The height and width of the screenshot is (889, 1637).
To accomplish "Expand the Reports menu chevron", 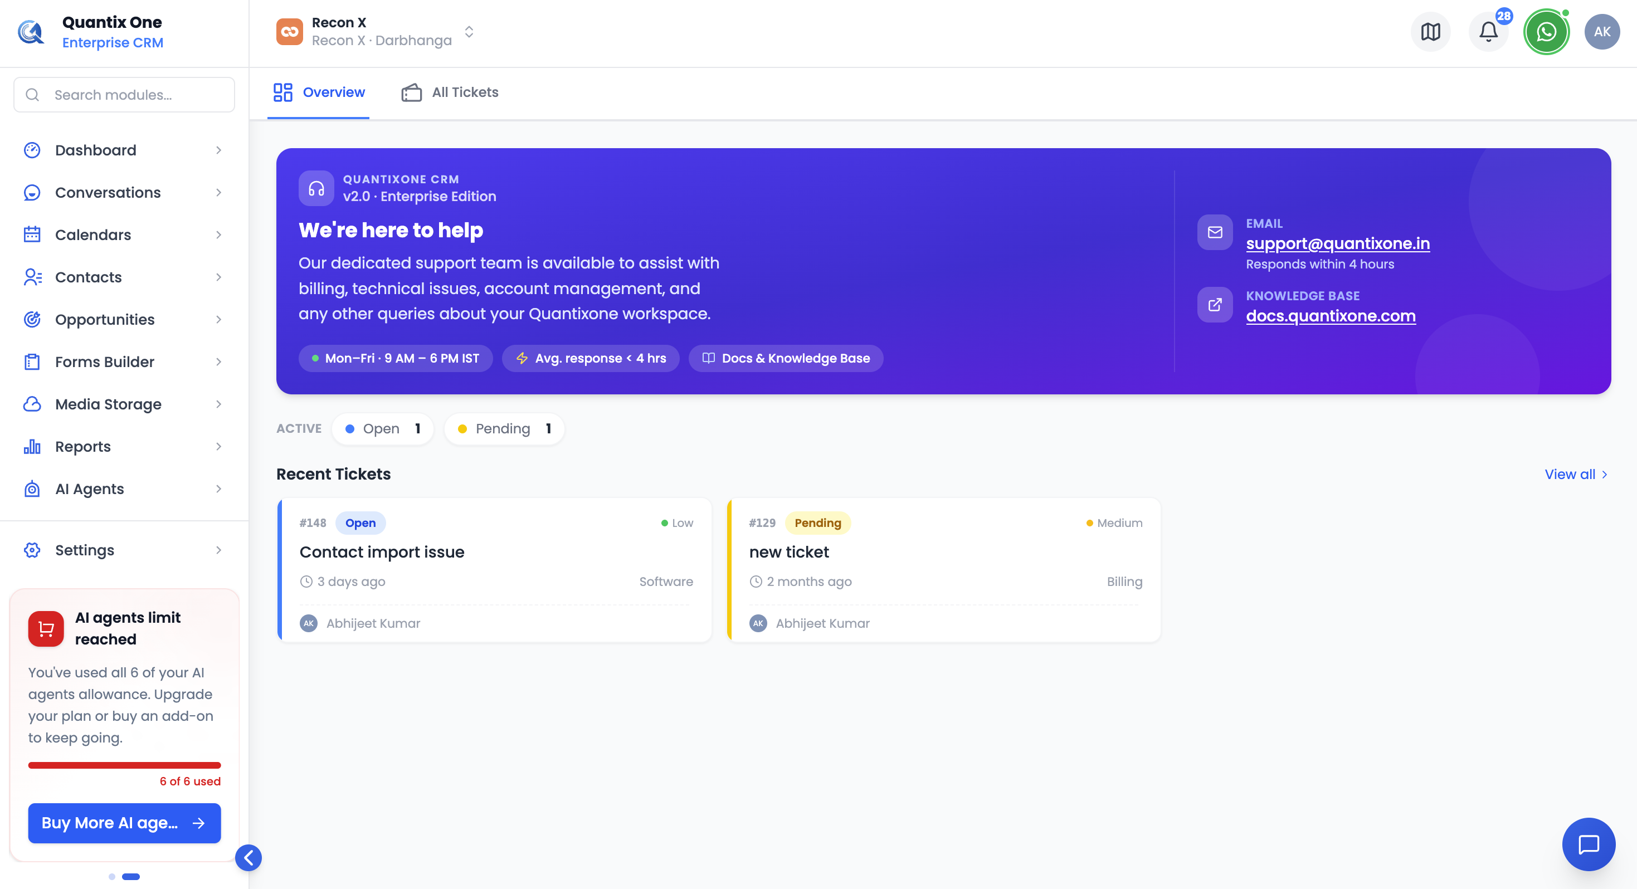I will click(218, 447).
